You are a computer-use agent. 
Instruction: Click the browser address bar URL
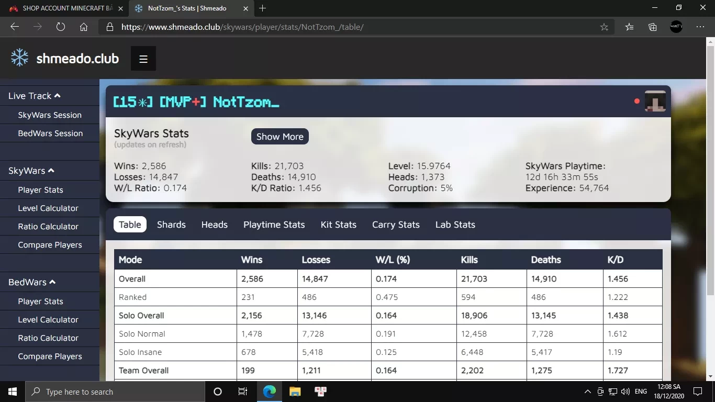[242, 27]
